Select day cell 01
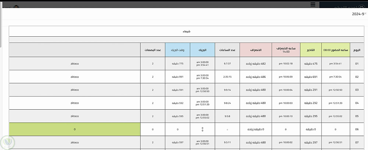This screenshot has height=150, width=368. tap(357, 64)
